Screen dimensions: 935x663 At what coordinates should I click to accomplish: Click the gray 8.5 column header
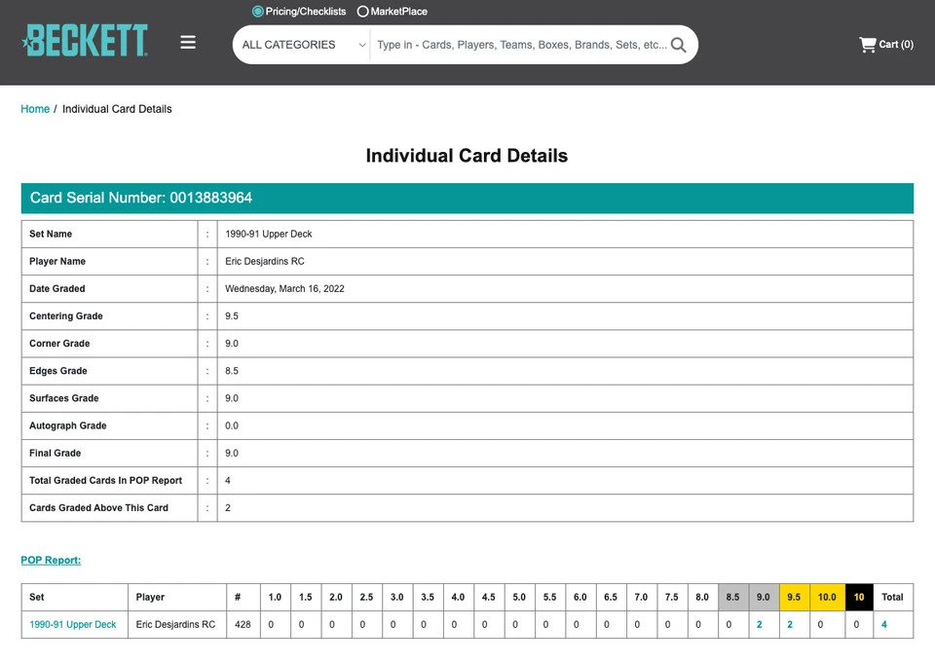732,597
